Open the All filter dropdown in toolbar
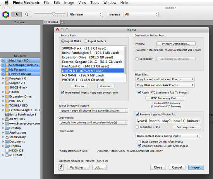Viewport: 213px width, 179px height. coord(141,14)
